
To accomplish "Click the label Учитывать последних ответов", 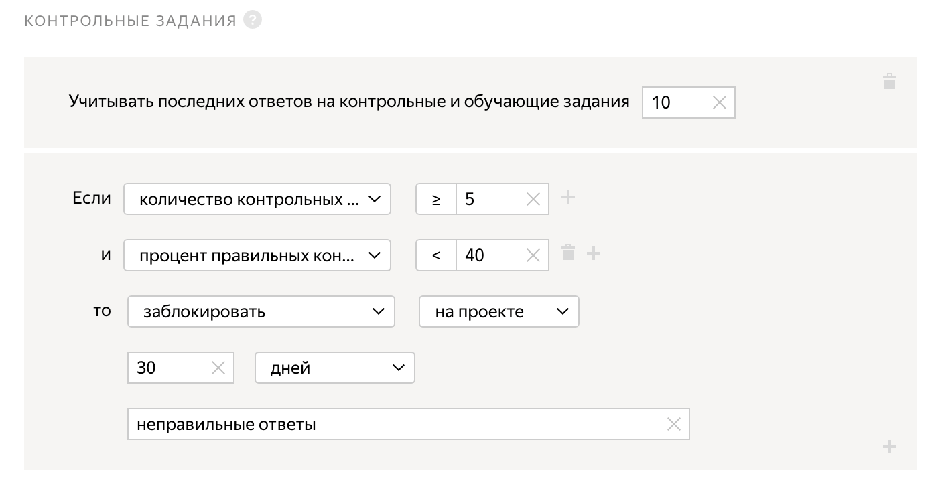I will pos(349,102).
